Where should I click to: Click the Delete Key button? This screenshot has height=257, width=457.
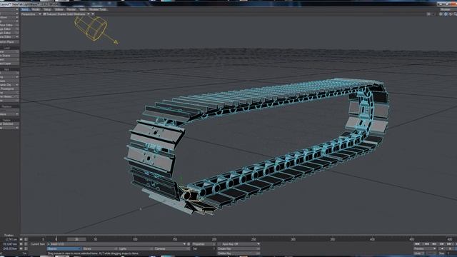(x=238, y=253)
